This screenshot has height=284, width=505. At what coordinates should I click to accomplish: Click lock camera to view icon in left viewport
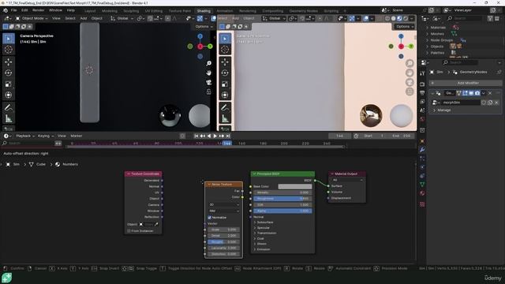tap(208, 92)
